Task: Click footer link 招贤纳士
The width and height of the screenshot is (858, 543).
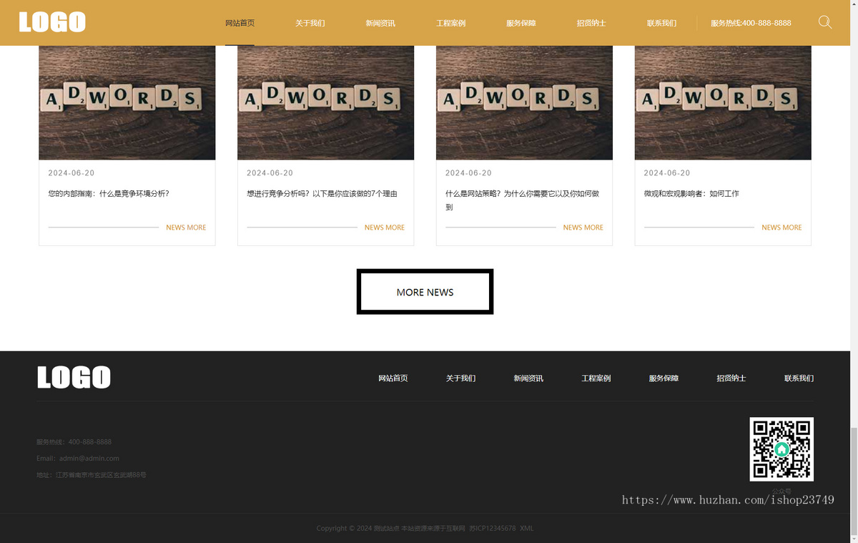Action: coord(731,378)
